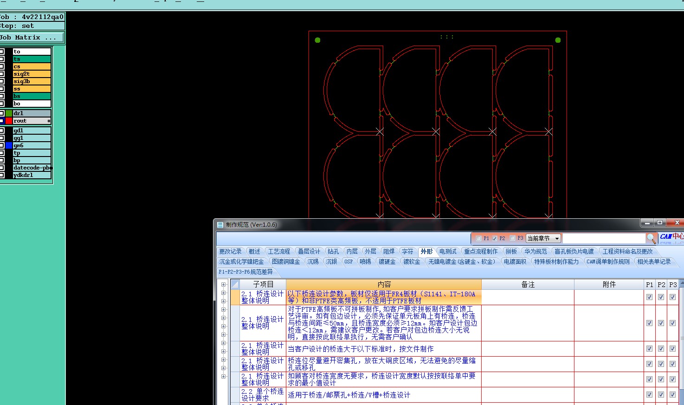Expand the topmost plus node in tree column

(x=223, y=285)
